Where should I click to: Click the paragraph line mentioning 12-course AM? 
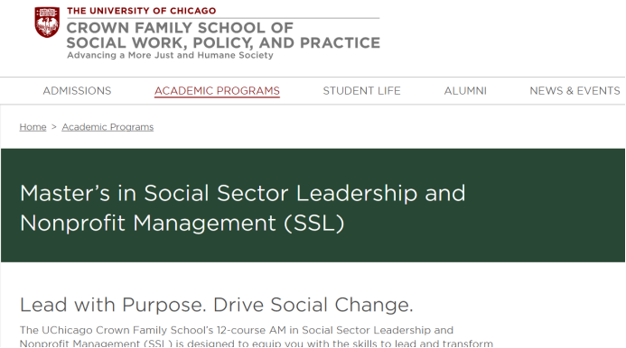coord(237,330)
